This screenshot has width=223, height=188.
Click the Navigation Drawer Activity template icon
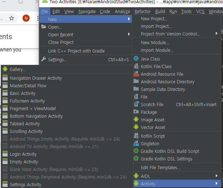coord(5,78)
